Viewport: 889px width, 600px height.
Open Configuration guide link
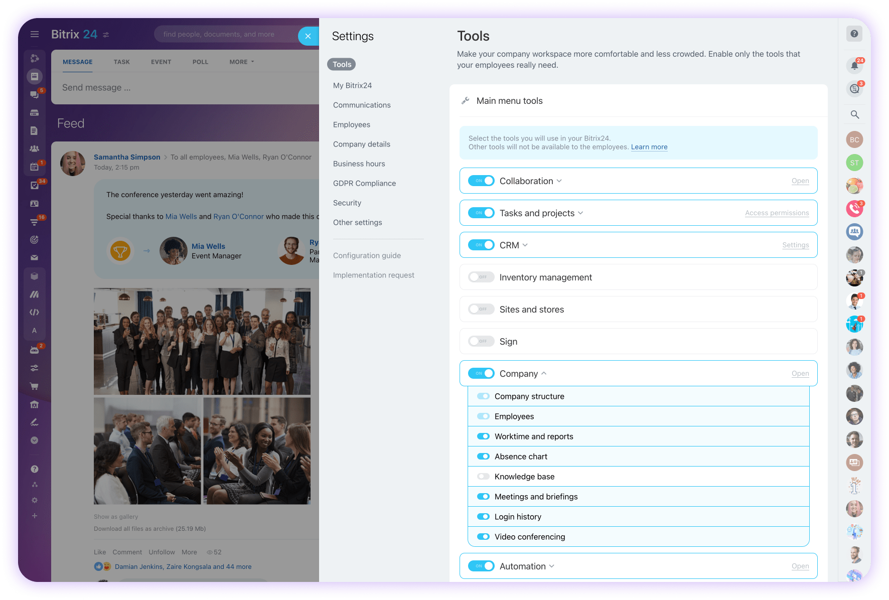(x=367, y=256)
